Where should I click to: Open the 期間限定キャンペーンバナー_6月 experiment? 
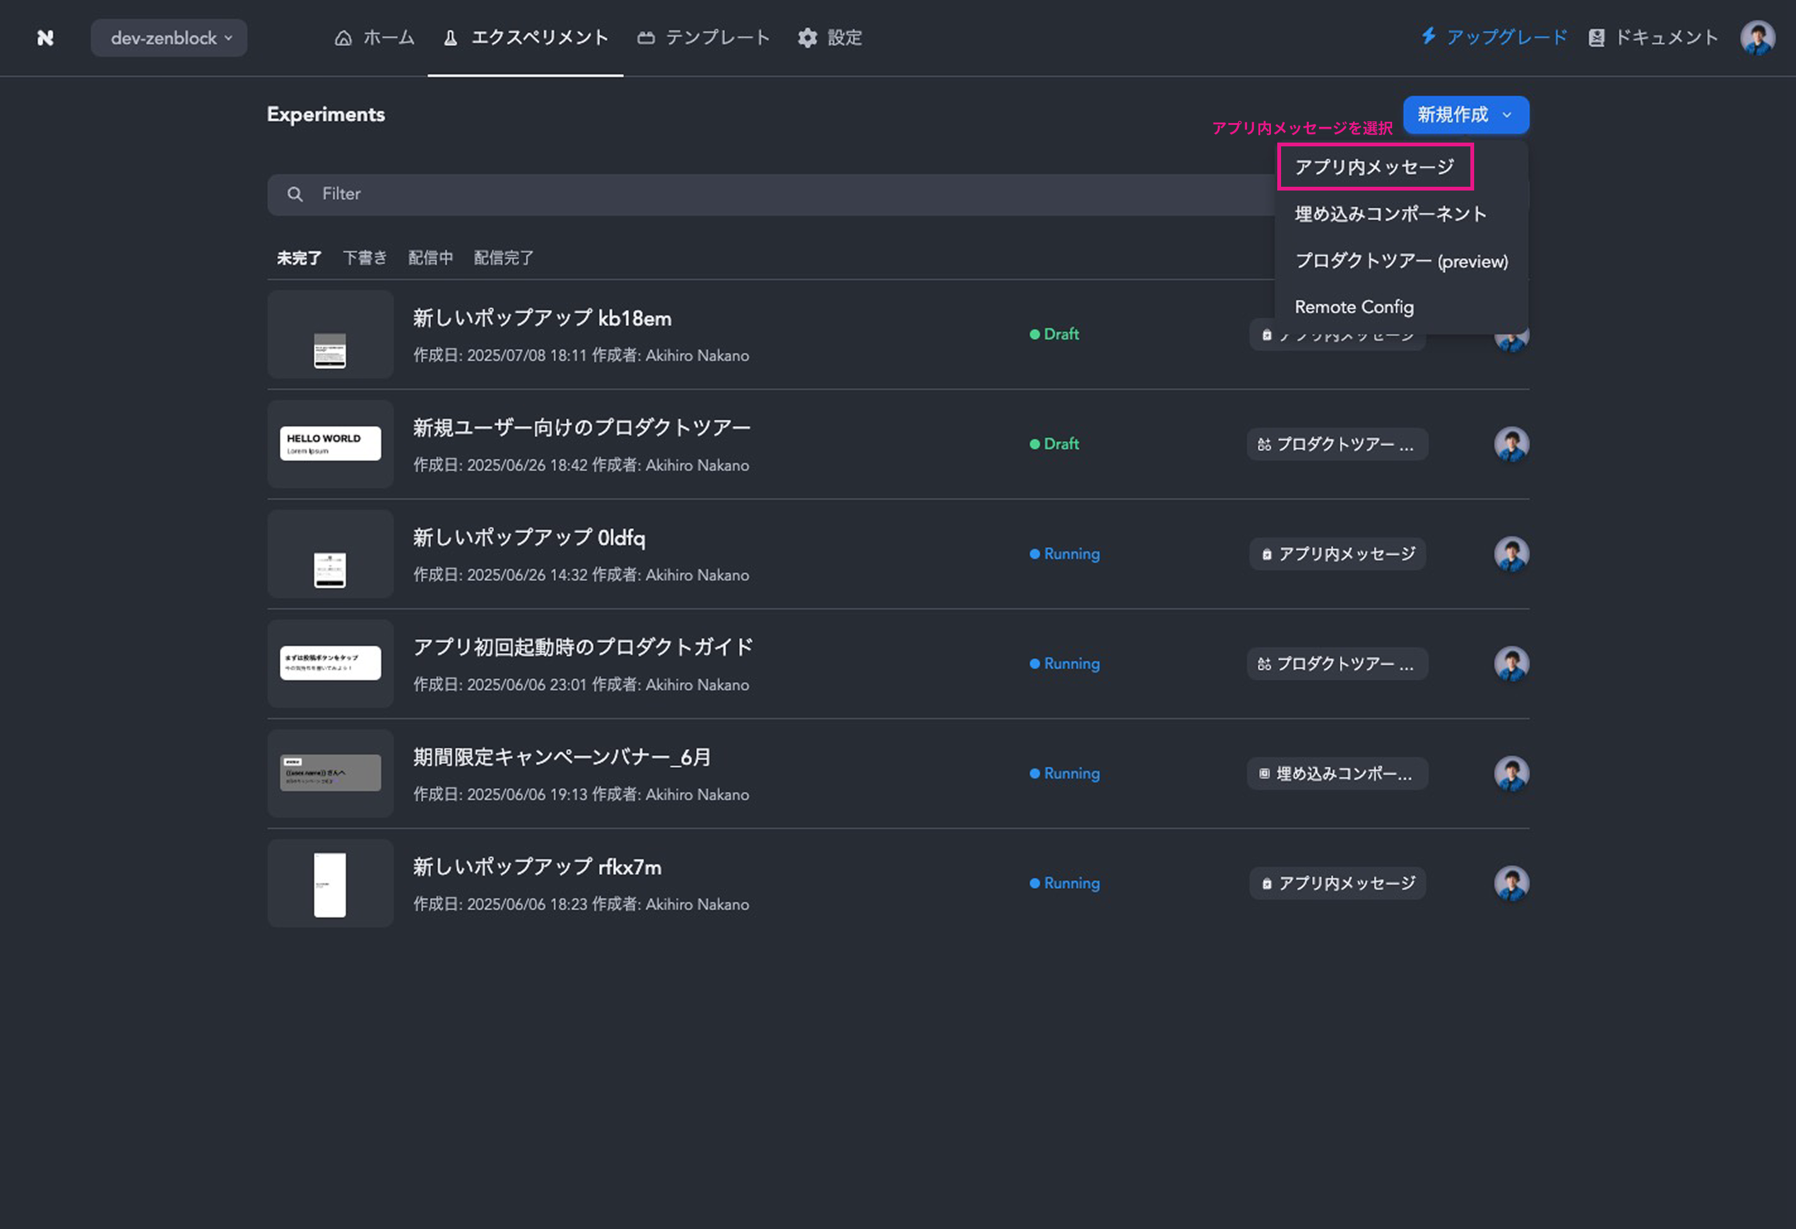coord(562,757)
